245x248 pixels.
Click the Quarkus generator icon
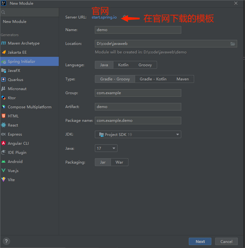(x=3, y=79)
